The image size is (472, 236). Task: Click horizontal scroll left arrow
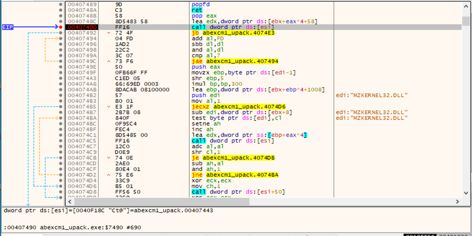pos(70,202)
